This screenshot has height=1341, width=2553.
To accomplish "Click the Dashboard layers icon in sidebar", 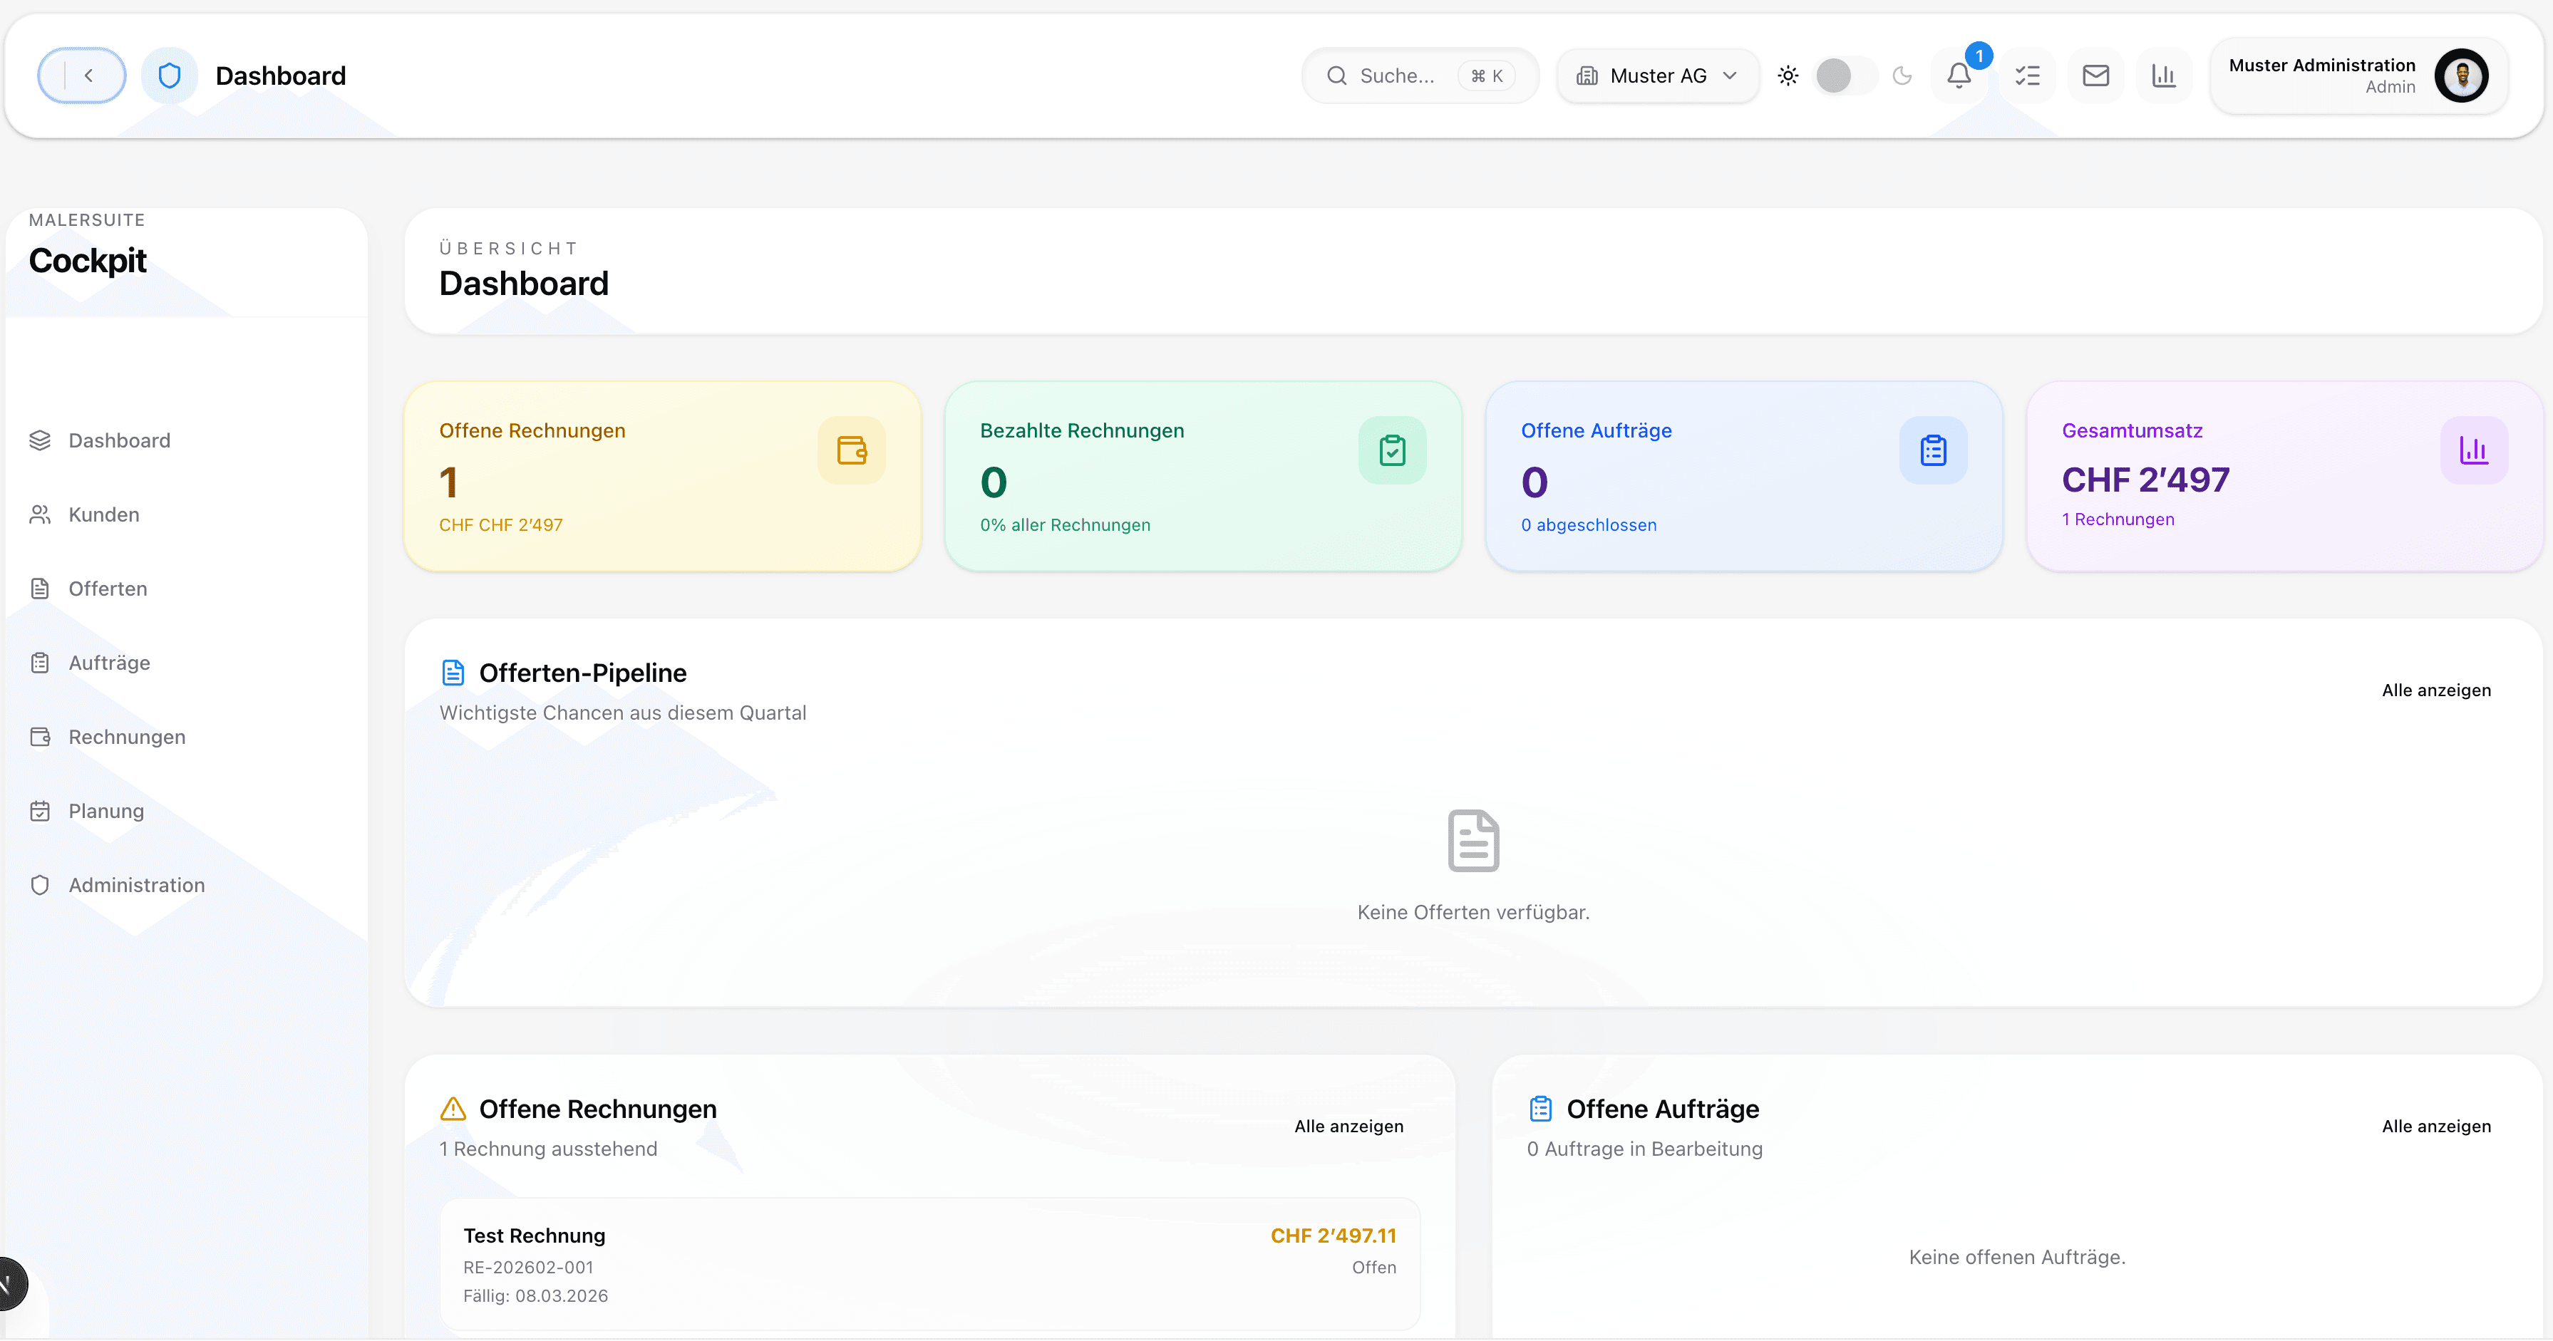I will (x=40, y=440).
